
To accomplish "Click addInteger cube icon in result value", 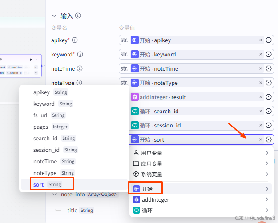I will (x=135, y=97).
